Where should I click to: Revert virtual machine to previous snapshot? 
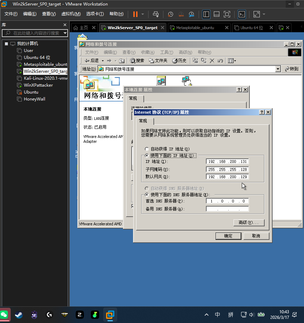click(x=181, y=14)
